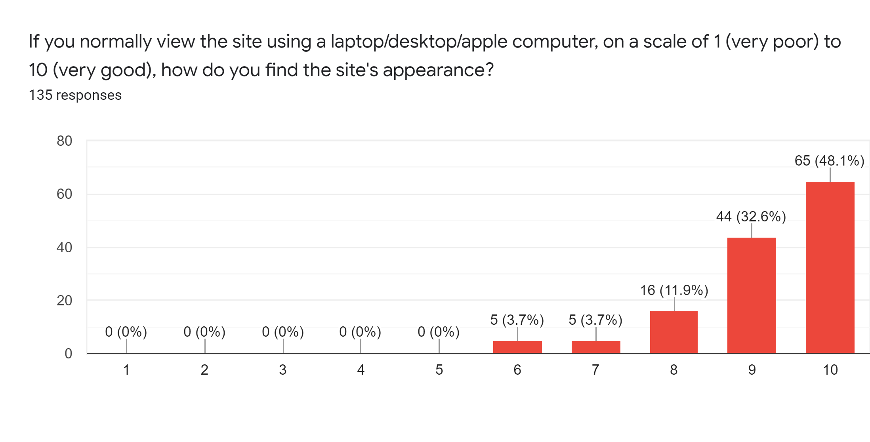This screenshot has width=870, height=442.
Task: Select the 16 (11.9%) data label
Action: click(674, 290)
